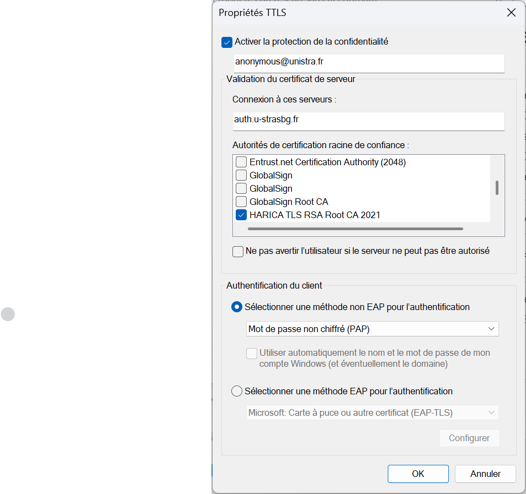Open Mot de passe non chiffré (PAP) dropdown
Screen dimensions: 526x494
[372, 329]
